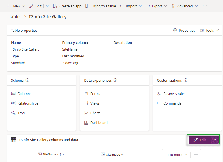Open Relationships under Schema
The height and width of the screenshot is (162, 223).
click(x=28, y=103)
